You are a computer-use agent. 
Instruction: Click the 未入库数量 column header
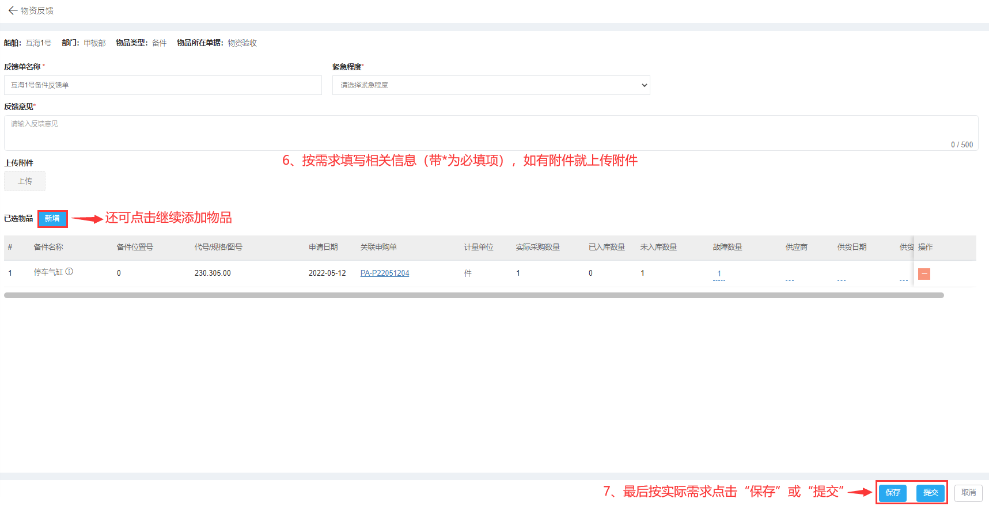coord(658,248)
